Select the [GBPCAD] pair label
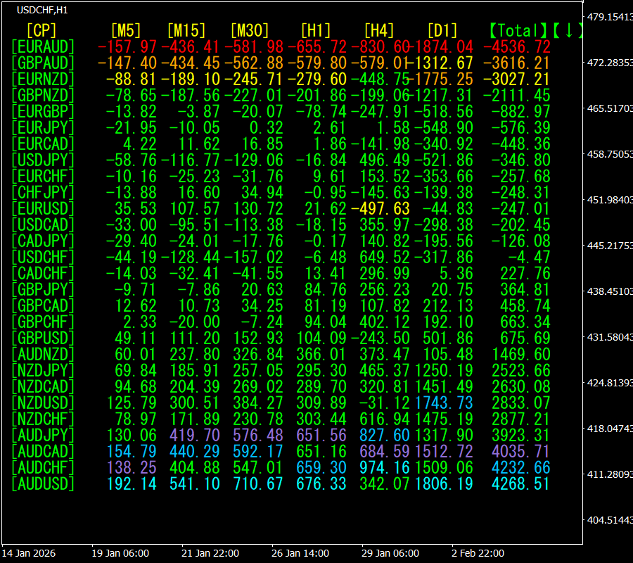Screen dimensions: 633x563 43,305
